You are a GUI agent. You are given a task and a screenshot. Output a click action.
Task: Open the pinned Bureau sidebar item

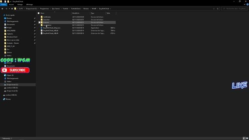(x=9, y=18)
